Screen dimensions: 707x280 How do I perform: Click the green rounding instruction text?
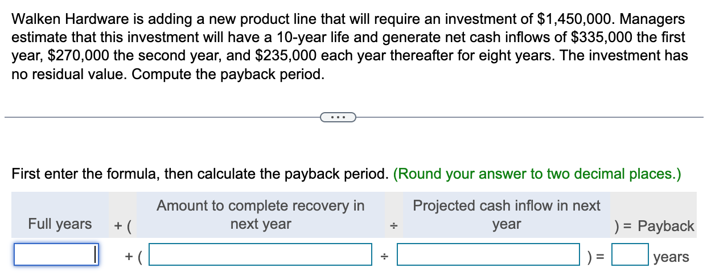click(x=537, y=174)
